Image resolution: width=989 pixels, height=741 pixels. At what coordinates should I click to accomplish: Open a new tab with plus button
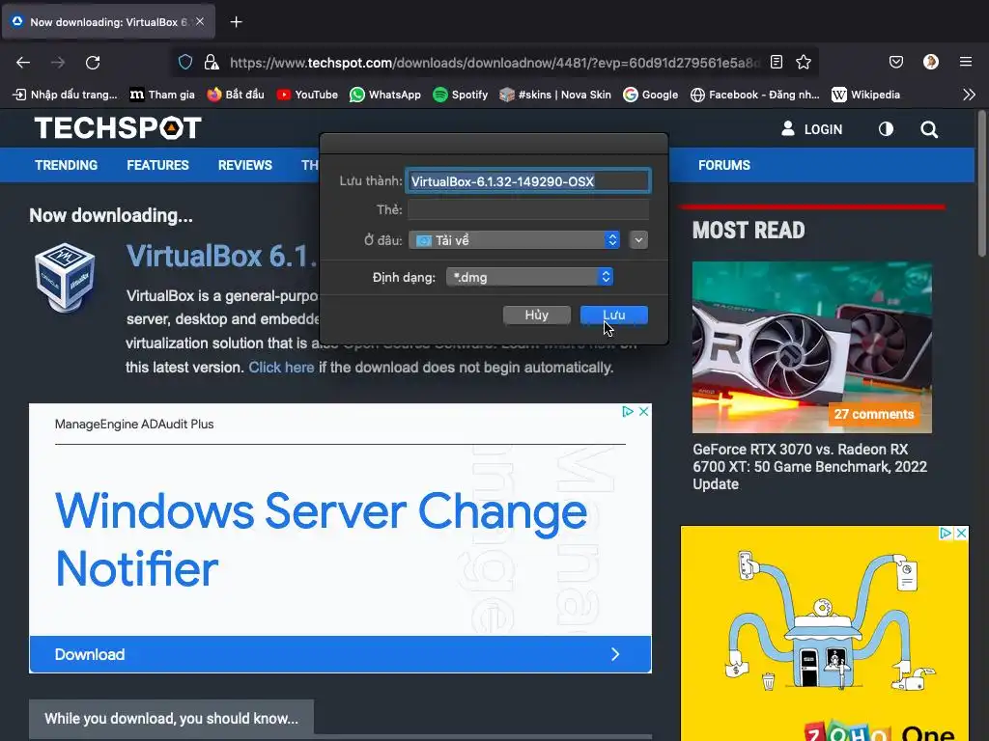click(x=236, y=22)
